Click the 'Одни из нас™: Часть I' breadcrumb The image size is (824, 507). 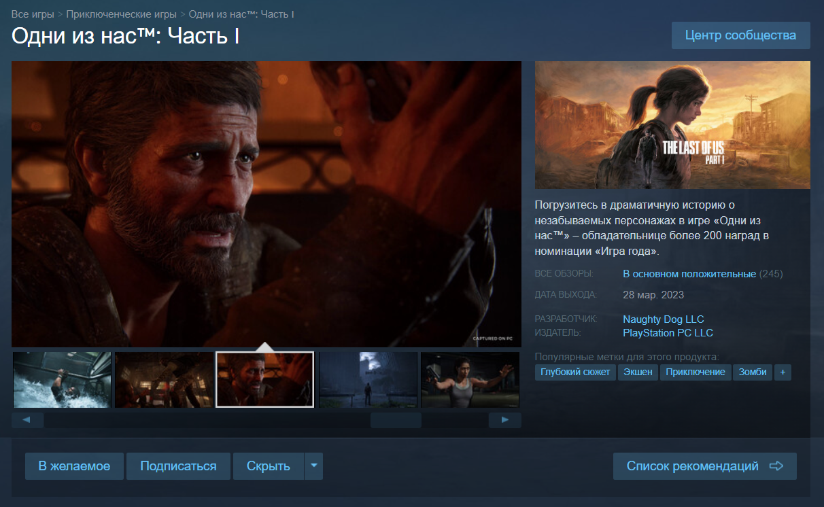click(241, 14)
